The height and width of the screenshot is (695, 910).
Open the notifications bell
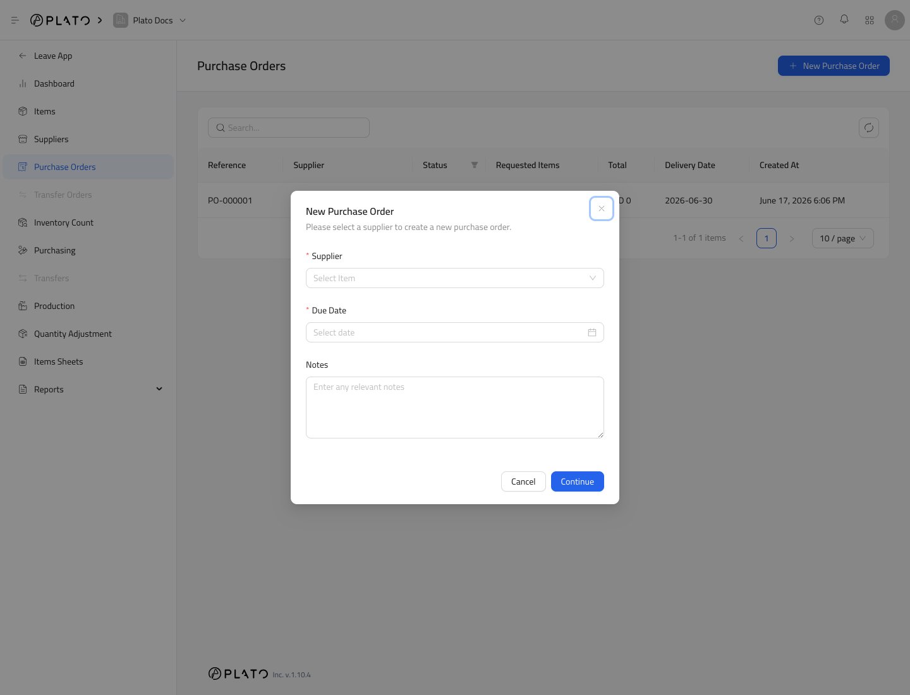pos(844,20)
